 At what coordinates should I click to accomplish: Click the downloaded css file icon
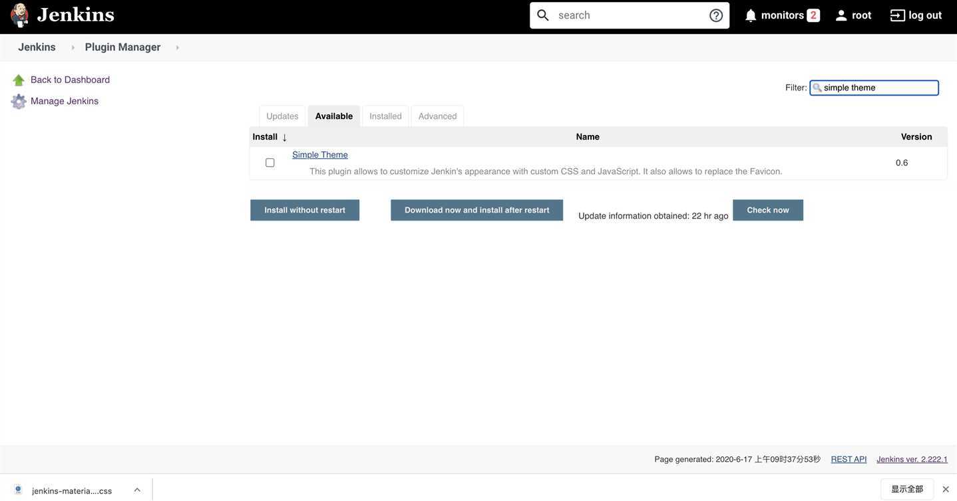click(x=18, y=490)
